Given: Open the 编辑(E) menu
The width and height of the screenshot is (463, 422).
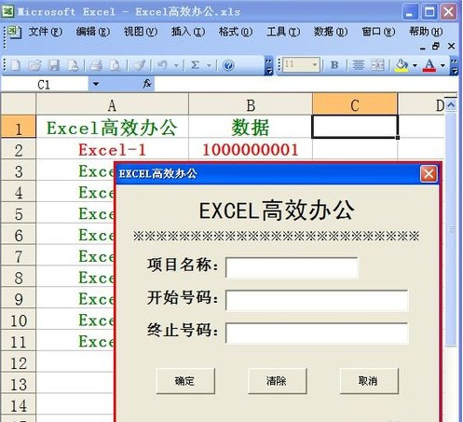Looking at the screenshot, I should pos(93,32).
